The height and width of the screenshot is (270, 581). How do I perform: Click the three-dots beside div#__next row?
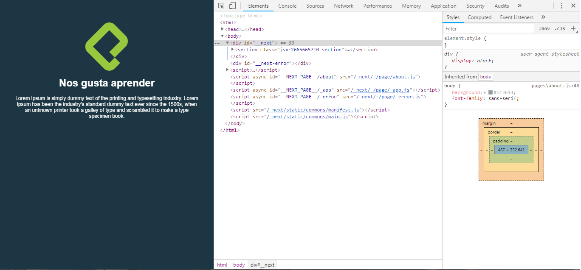tap(217, 43)
